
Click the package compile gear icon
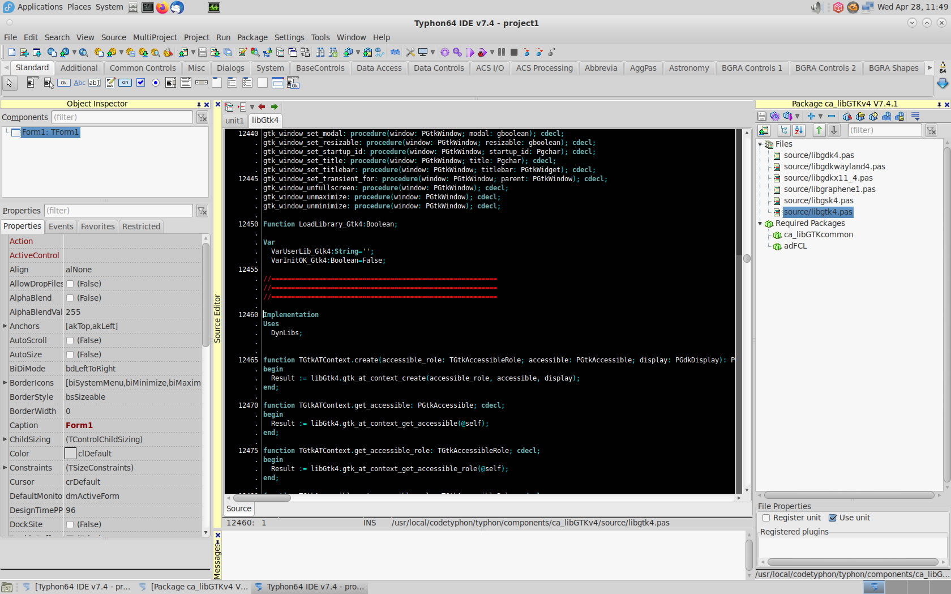pos(774,116)
